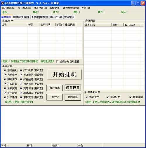
Task: Click the 石料 status bar entry
Action: pos(39,145)
